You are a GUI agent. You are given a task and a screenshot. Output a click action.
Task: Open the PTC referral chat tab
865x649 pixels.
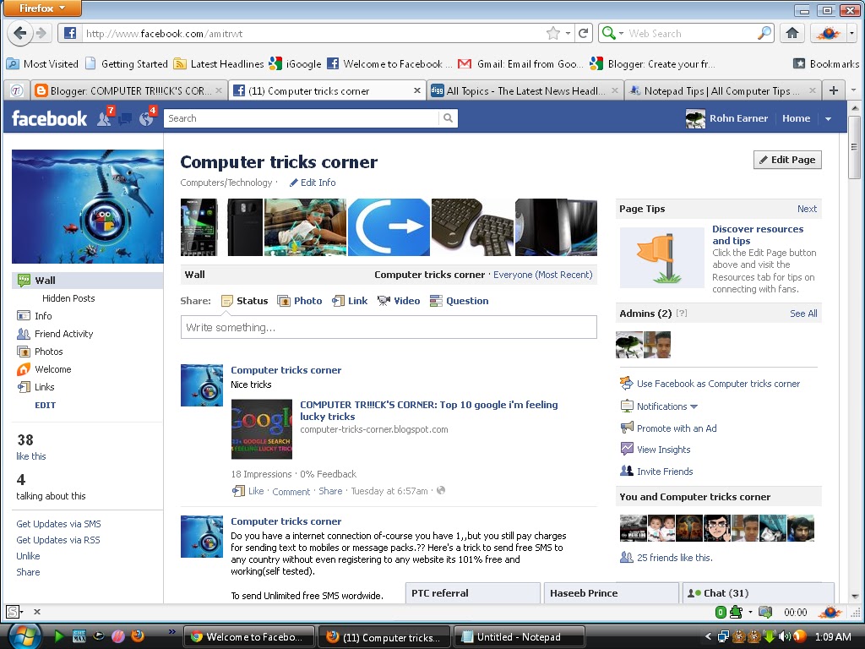pos(473,592)
